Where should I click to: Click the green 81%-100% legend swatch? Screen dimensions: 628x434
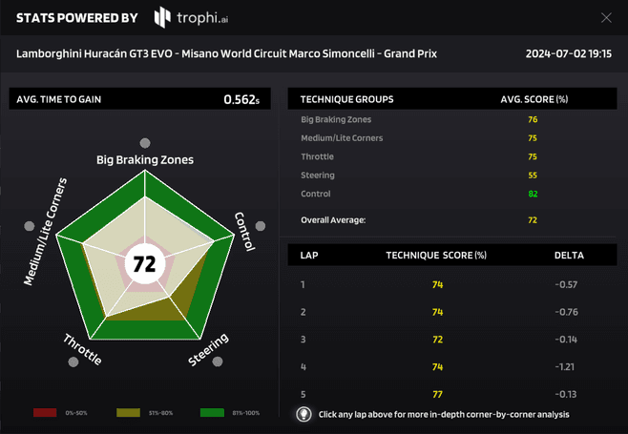coord(213,413)
